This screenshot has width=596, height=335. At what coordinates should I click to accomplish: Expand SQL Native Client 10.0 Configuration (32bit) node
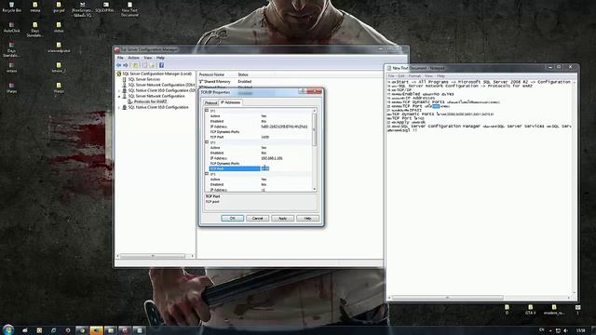pyautogui.click(x=119, y=91)
